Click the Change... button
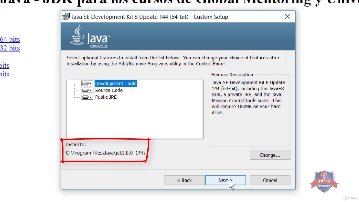 [270, 155]
